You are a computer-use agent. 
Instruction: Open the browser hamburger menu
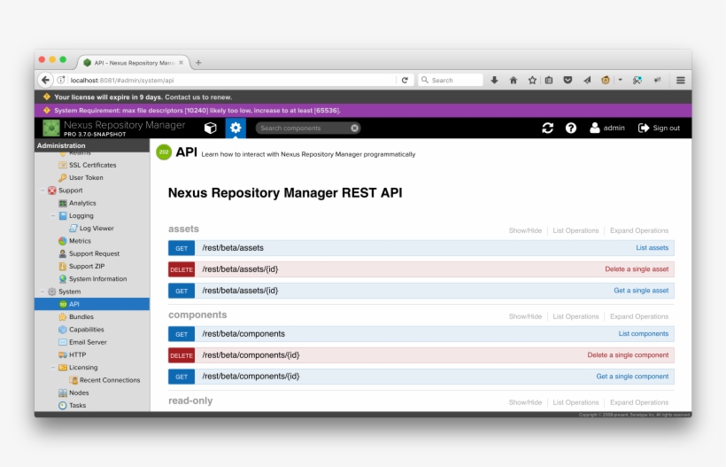[681, 80]
